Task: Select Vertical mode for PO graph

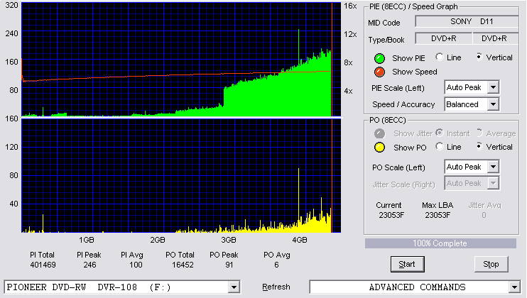Action: (479, 146)
